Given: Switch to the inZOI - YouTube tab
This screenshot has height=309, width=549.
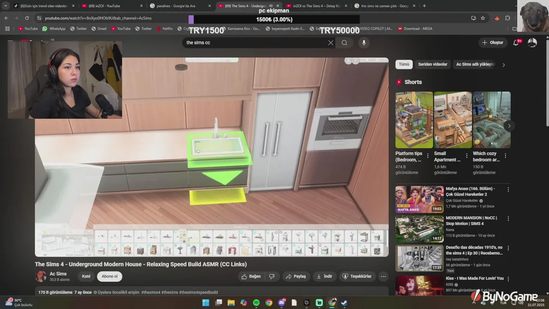Looking at the screenshot, I should (x=112, y=6).
